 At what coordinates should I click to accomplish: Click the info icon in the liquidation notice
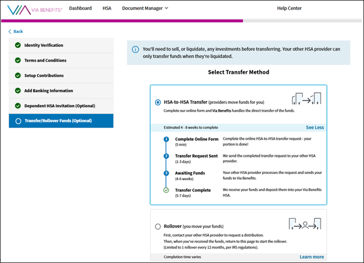135,49
